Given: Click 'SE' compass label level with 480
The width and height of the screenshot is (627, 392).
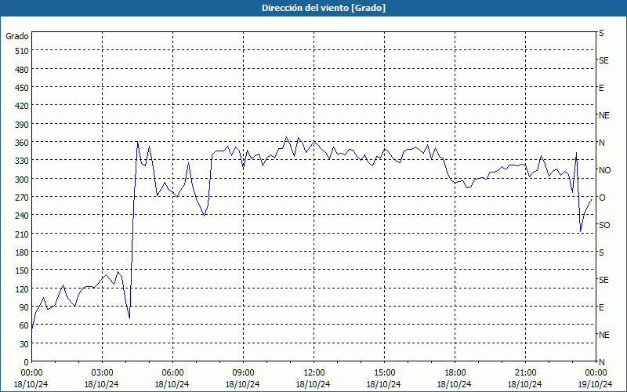Looking at the screenshot, I should click(x=603, y=60).
